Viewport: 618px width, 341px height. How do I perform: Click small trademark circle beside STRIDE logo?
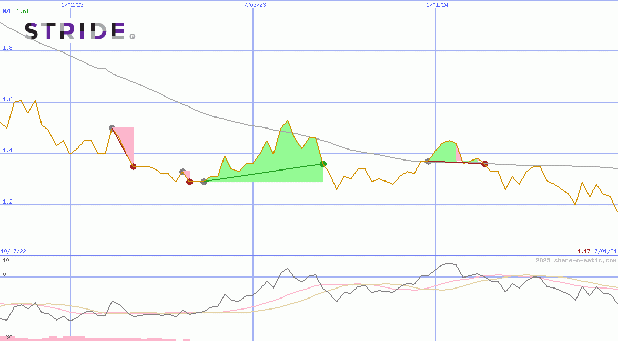[x=133, y=36]
